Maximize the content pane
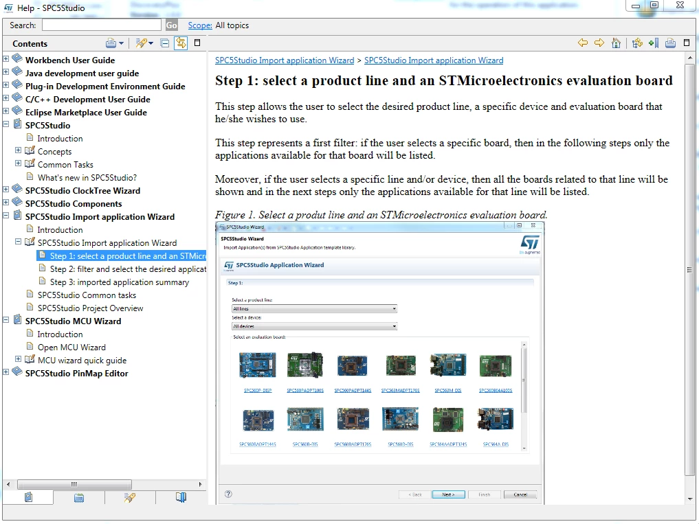This screenshot has width=699, height=524. (x=687, y=43)
